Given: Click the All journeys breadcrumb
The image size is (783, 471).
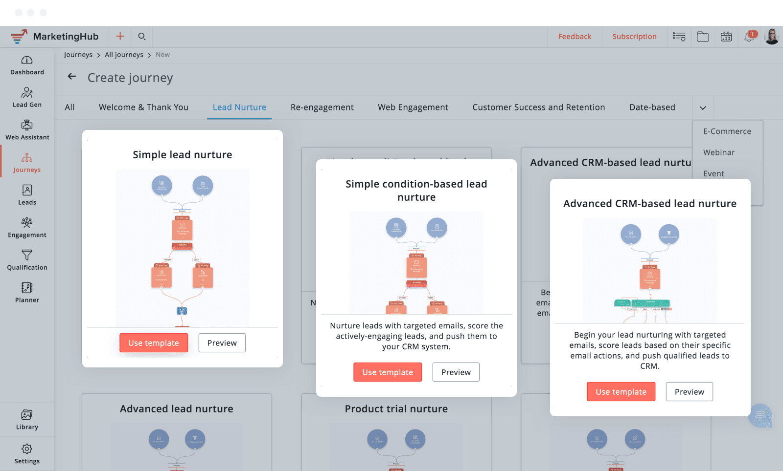Looking at the screenshot, I should (124, 55).
